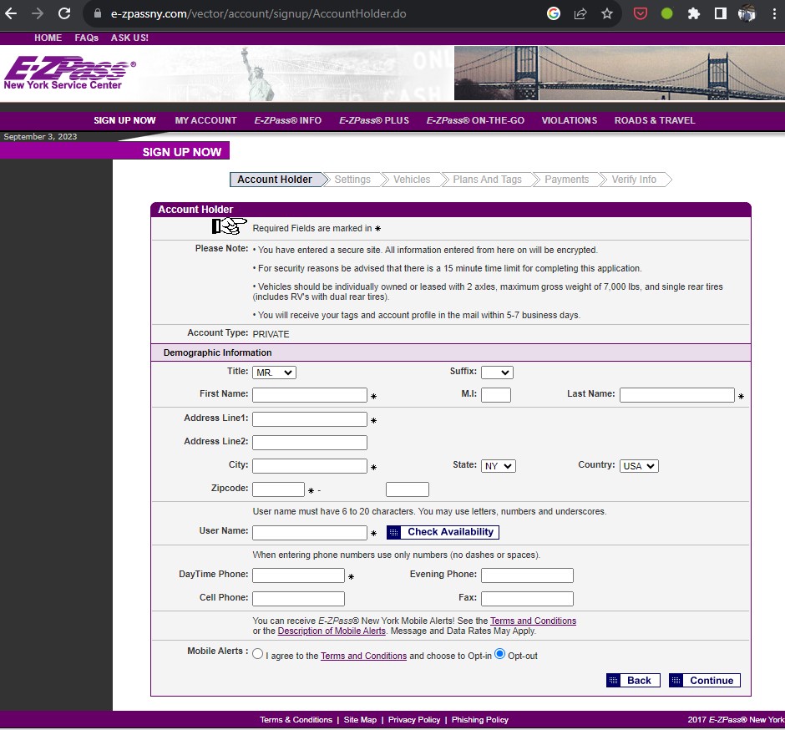Viewport: 785px width, 730px height.
Task: Click the padlock site security icon
Action: (x=98, y=13)
